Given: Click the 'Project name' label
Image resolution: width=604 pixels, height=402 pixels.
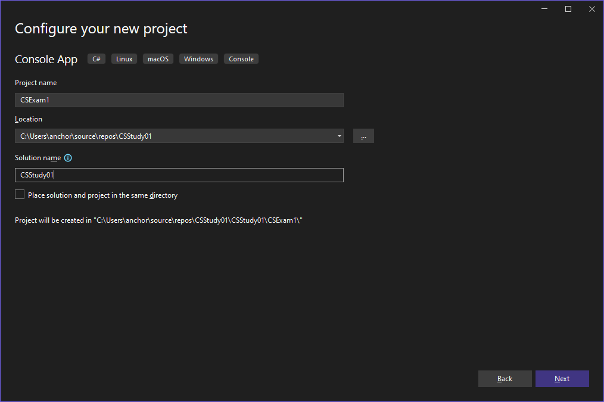Looking at the screenshot, I should pos(36,83).
